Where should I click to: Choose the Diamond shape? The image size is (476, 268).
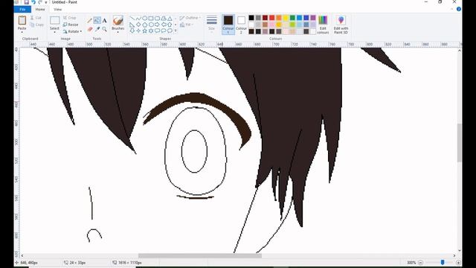(x=138, y=25)
